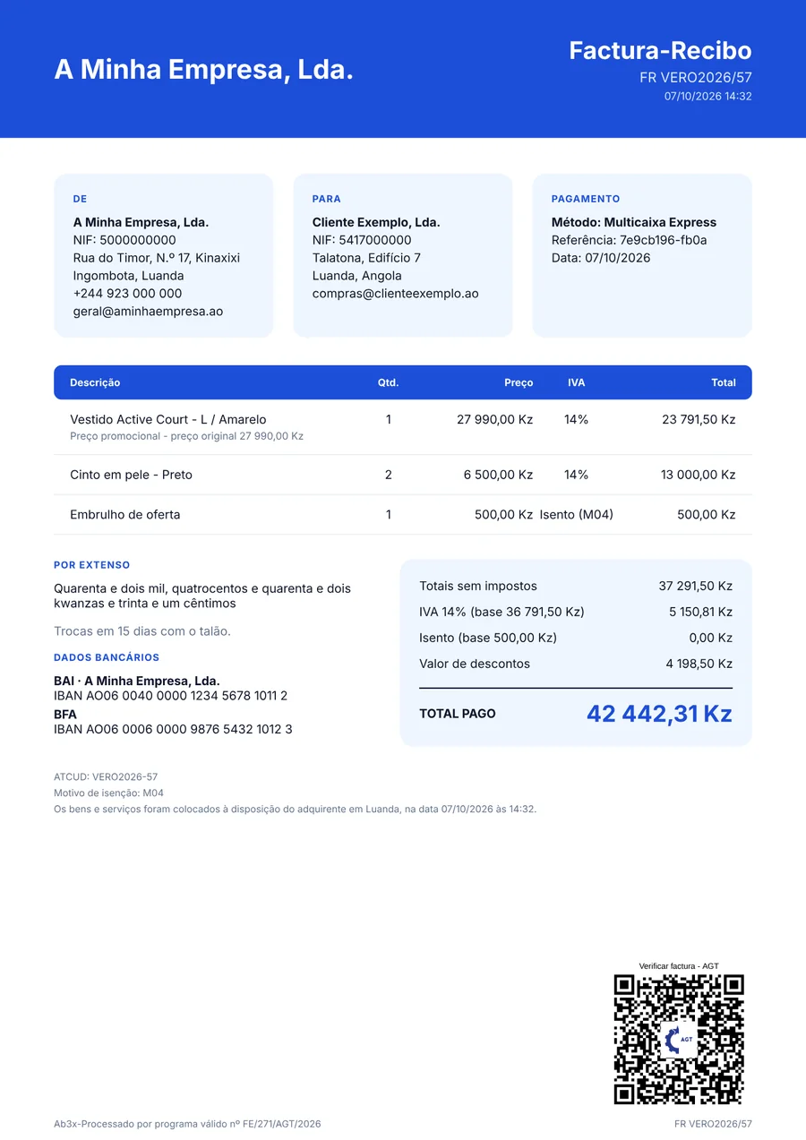Select item "Vestido Active Court - L / Amarelo"
The width and height of the screenshot is (806, 1140).
coord(168,419)
